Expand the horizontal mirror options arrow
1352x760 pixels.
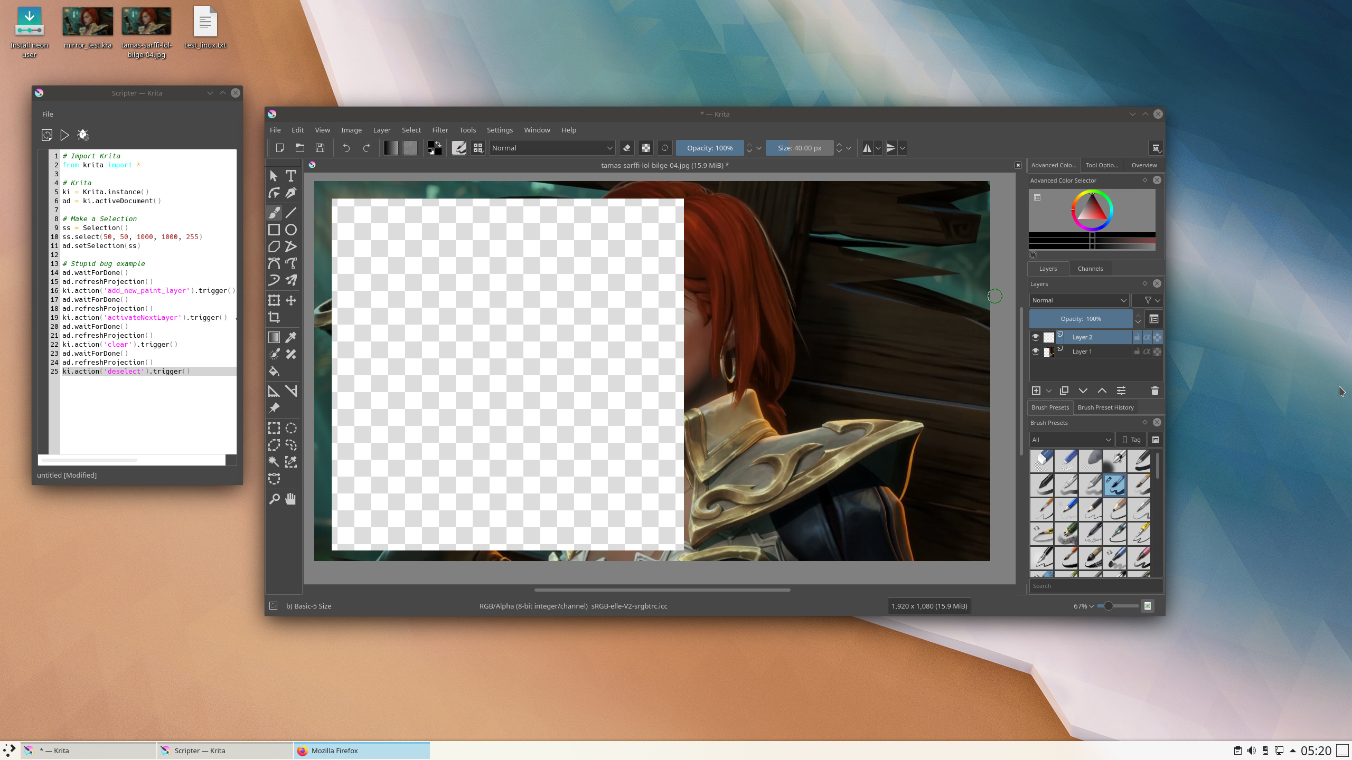tap(878, 148)
